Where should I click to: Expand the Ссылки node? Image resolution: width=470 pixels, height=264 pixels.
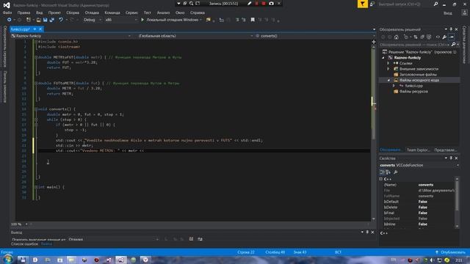pyautogui.click(x=388, y=63)
